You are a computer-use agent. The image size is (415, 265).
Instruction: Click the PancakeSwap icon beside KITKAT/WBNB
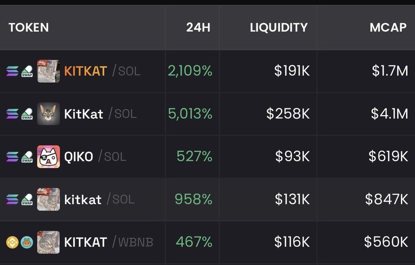(27, 242)
